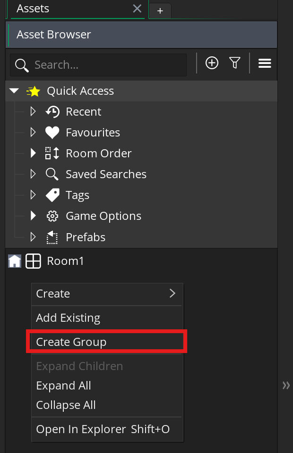Click the Favourites heart icon
Screen dimensions: 293x453
[x=52, y=133]
